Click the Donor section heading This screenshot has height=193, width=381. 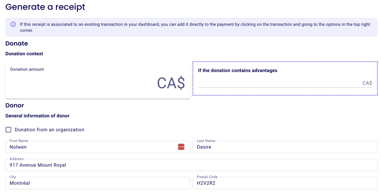(14, 105)
